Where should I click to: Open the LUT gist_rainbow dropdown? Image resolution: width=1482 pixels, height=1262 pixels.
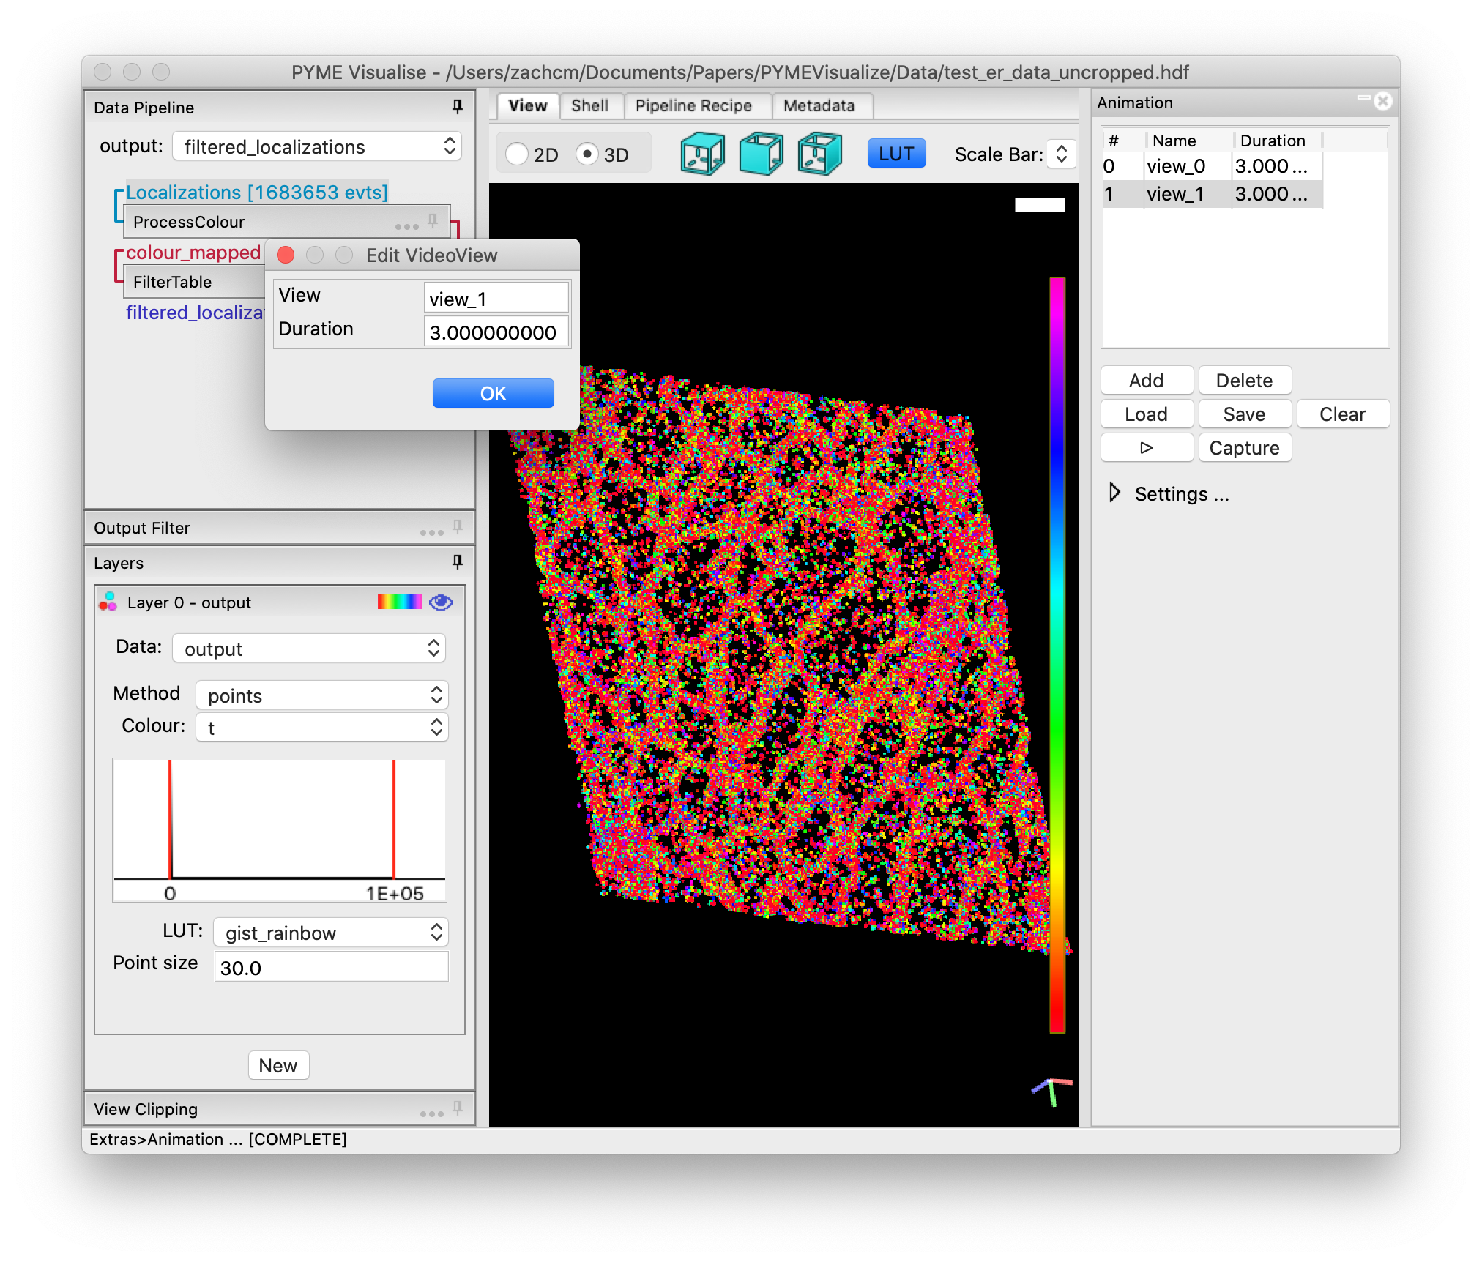(x=331, y=932)
